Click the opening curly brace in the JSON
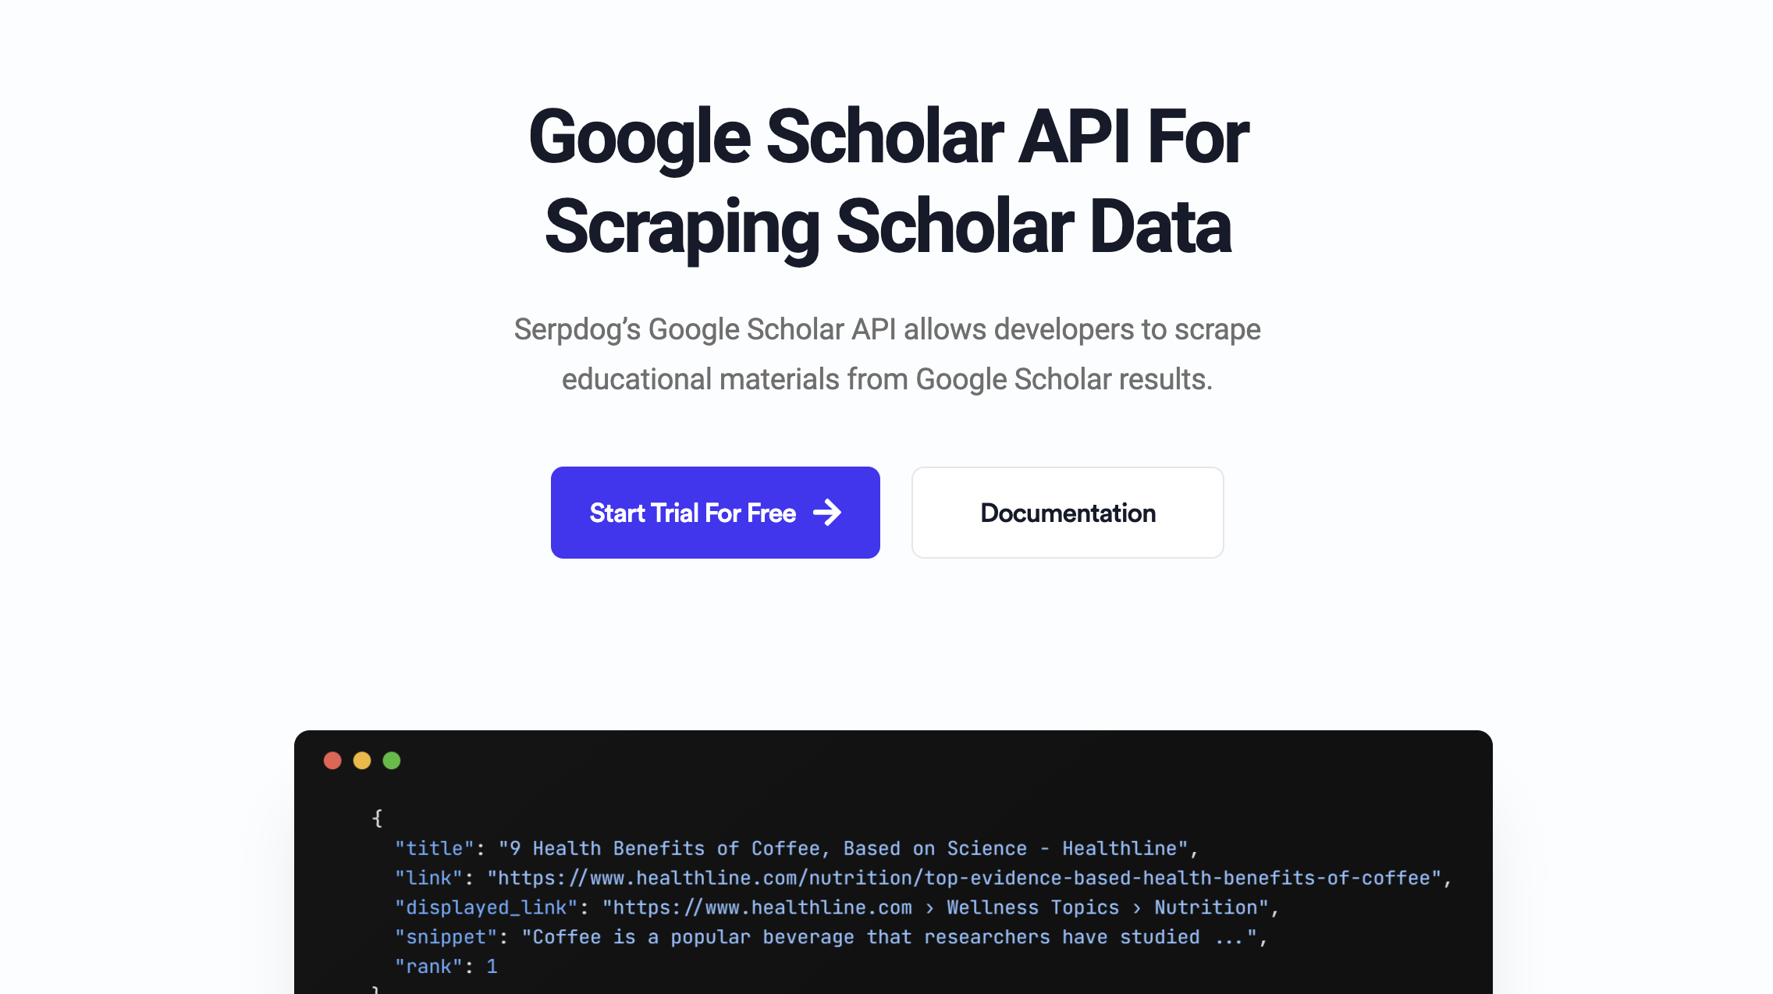 pyautogui.click(x=378, y=818)
